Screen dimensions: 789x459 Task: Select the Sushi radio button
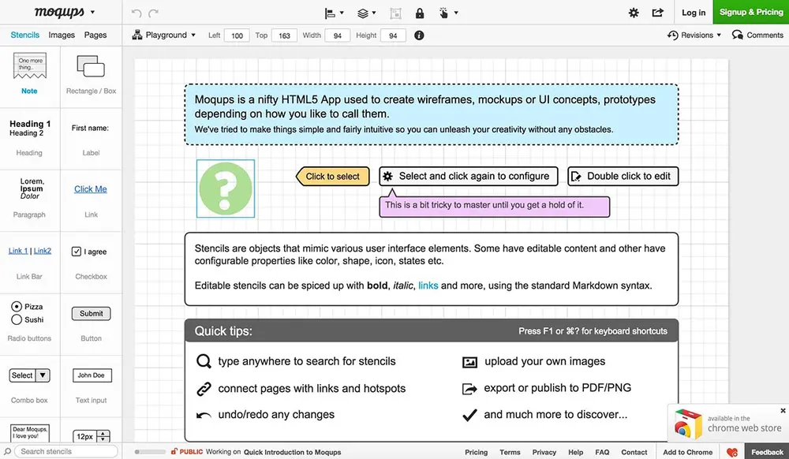(x=17, y=319)
